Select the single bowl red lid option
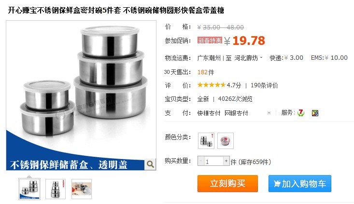 tap(226, 141)
